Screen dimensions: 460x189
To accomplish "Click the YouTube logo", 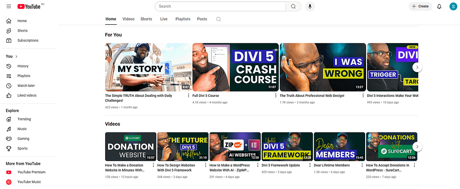I will (x=31, y=6).
